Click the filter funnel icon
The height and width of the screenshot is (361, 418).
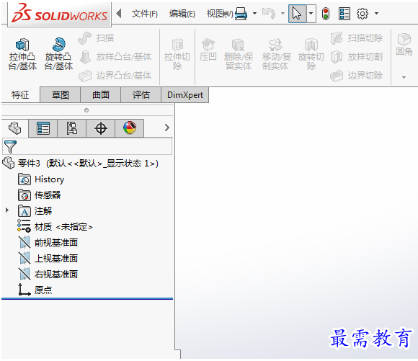coord(10,146)
